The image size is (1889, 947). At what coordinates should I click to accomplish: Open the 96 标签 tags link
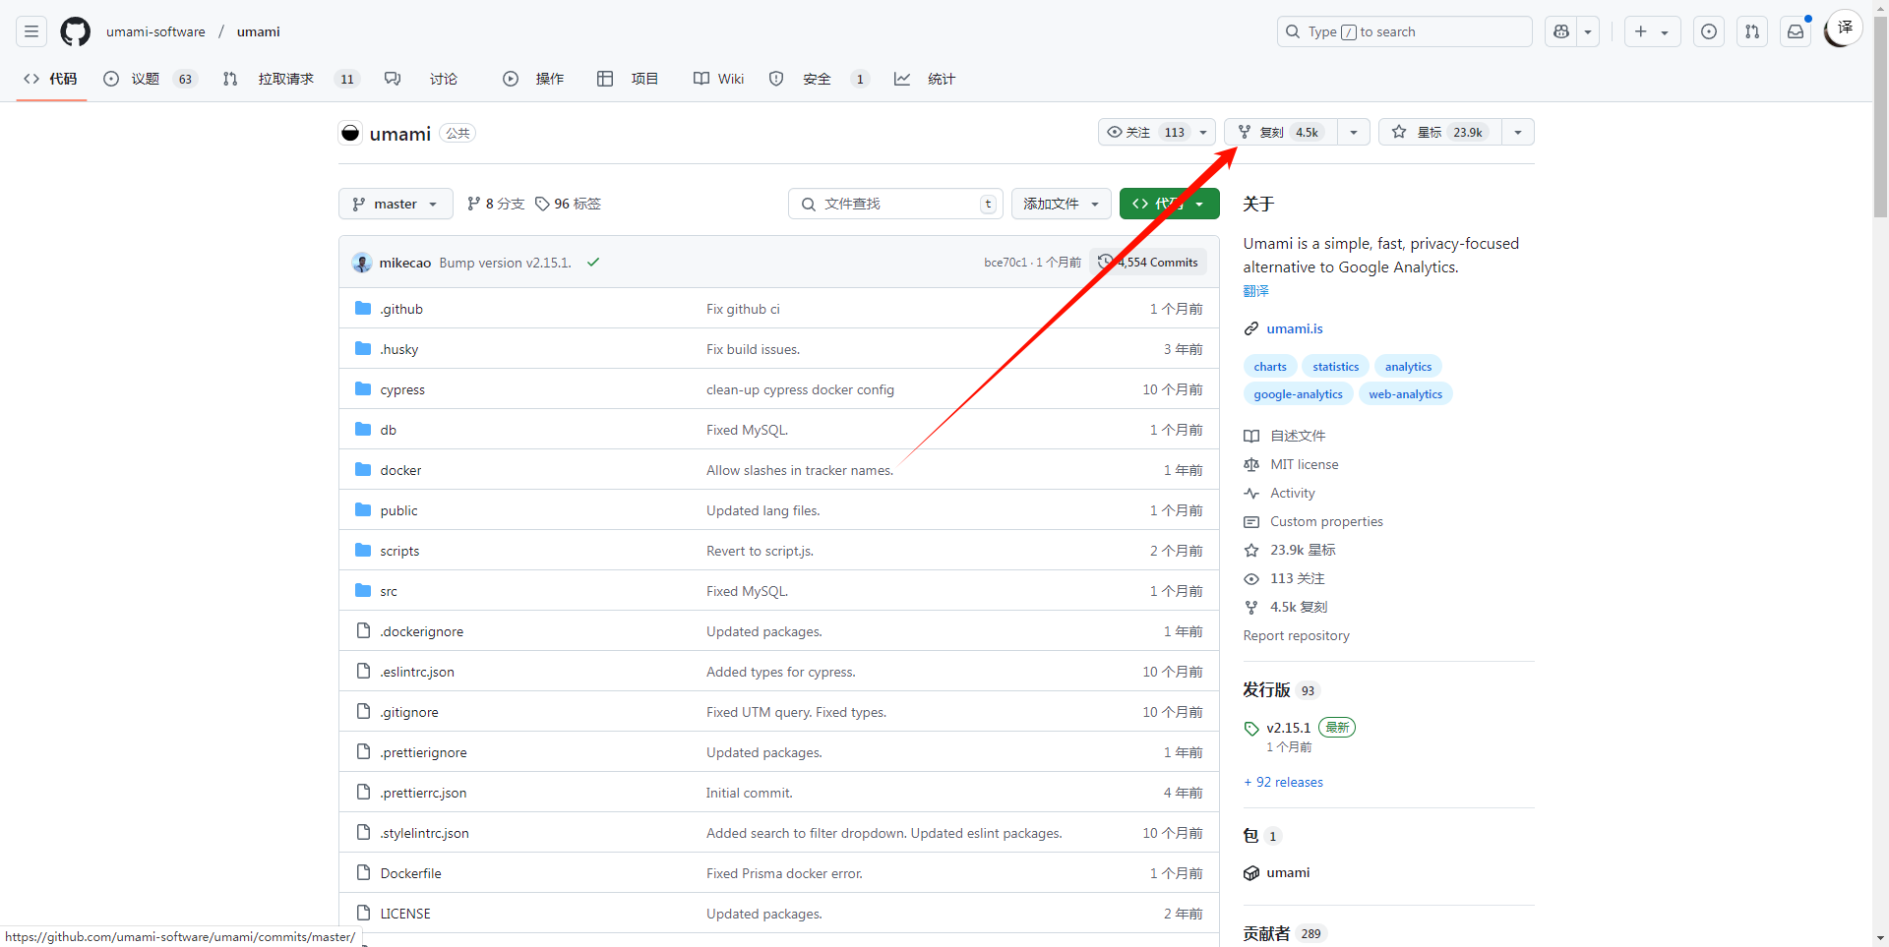pyautogui.click(x=568, y=204)
